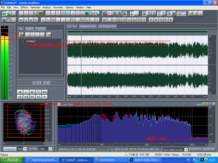The height and width of the screenshot is (163, 218).
Task: Switch to the Multitrack View tab
Action: coord(88,26)
